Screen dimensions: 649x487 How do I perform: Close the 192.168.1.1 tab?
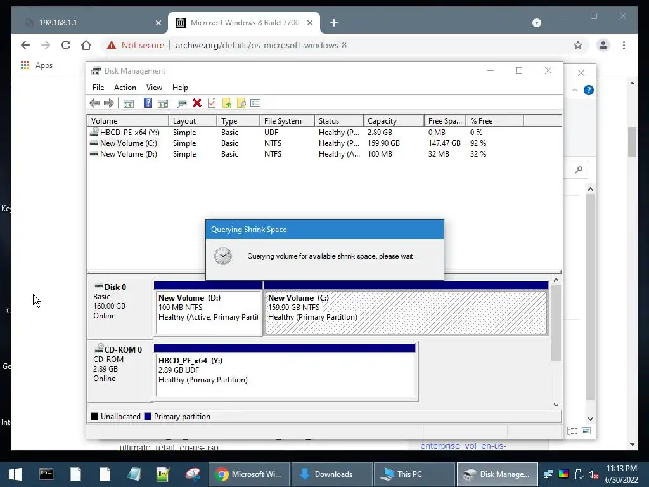158,23
